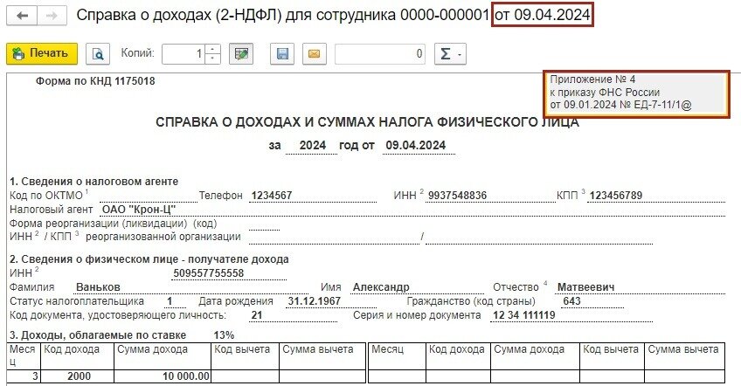Image resolution: width=741 pixels, height=386 pixels.
Task: Click the tax agent name ОАО "Крон-Ц"
Action: pyautogui.click(x=139, y=210)
